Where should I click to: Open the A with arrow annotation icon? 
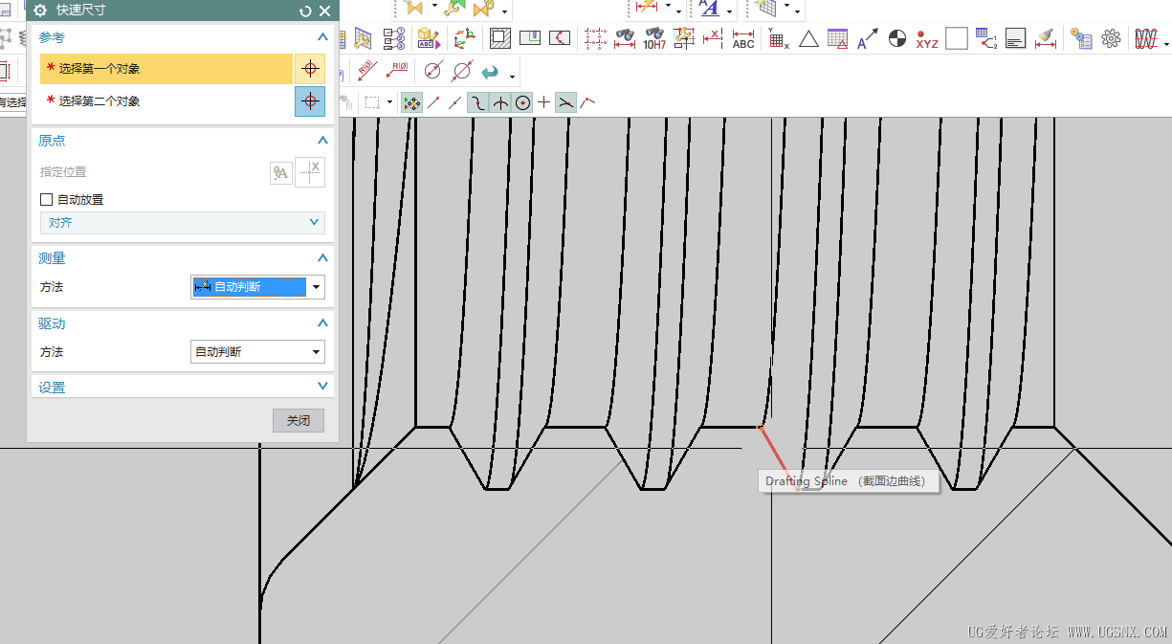867,38
